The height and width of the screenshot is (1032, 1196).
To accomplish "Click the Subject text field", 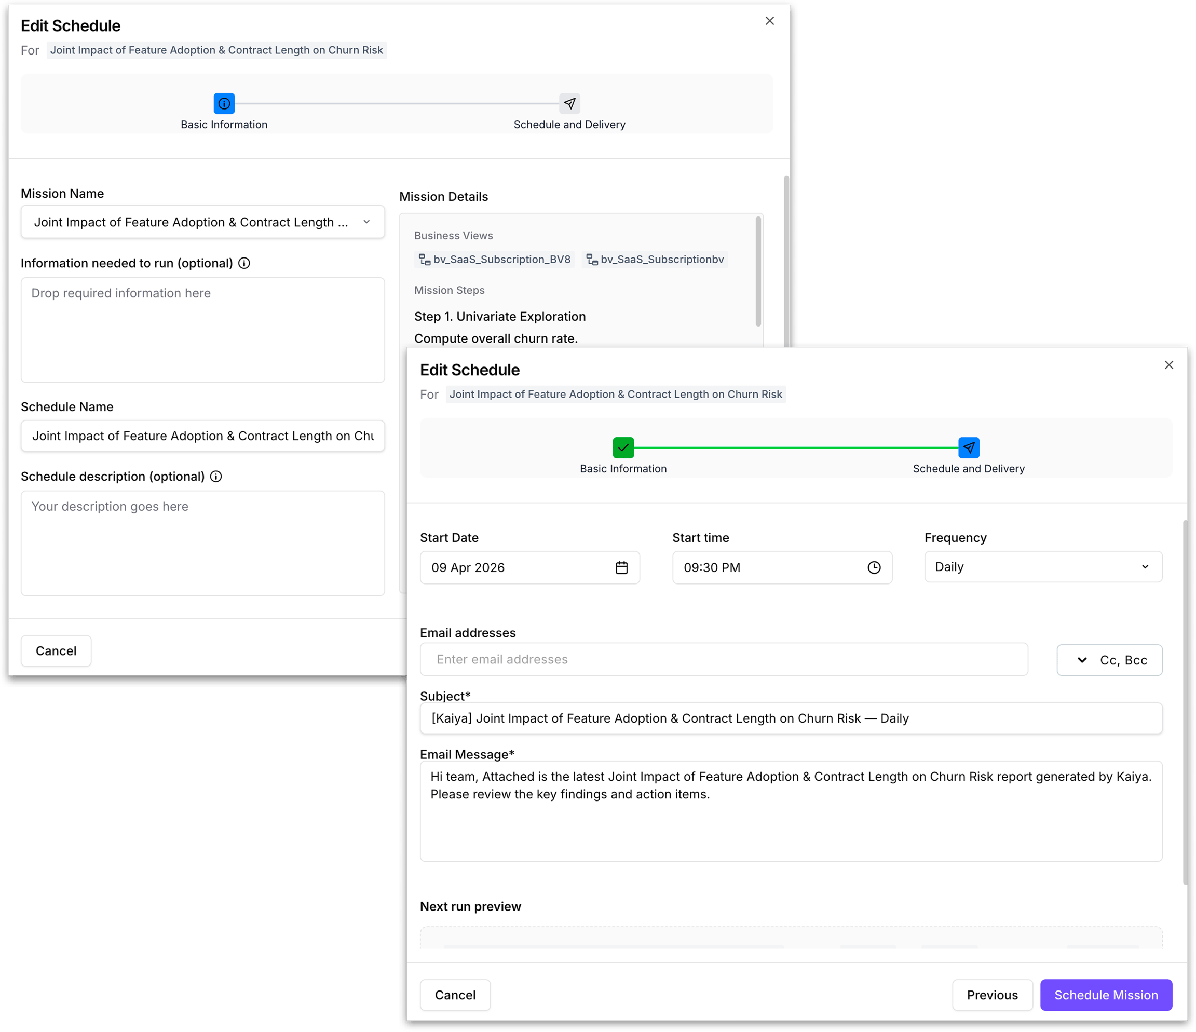I will click(x=791, y=718).
